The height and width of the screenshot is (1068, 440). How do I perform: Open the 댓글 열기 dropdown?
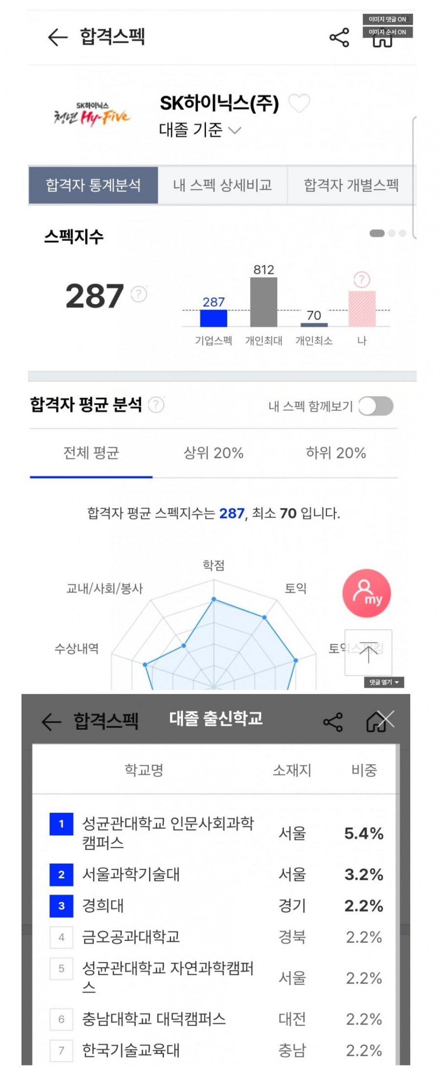(384, 682)
